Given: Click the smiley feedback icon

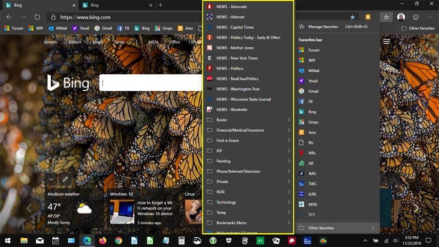Looking at the screenshot, I should click(416, 17).
